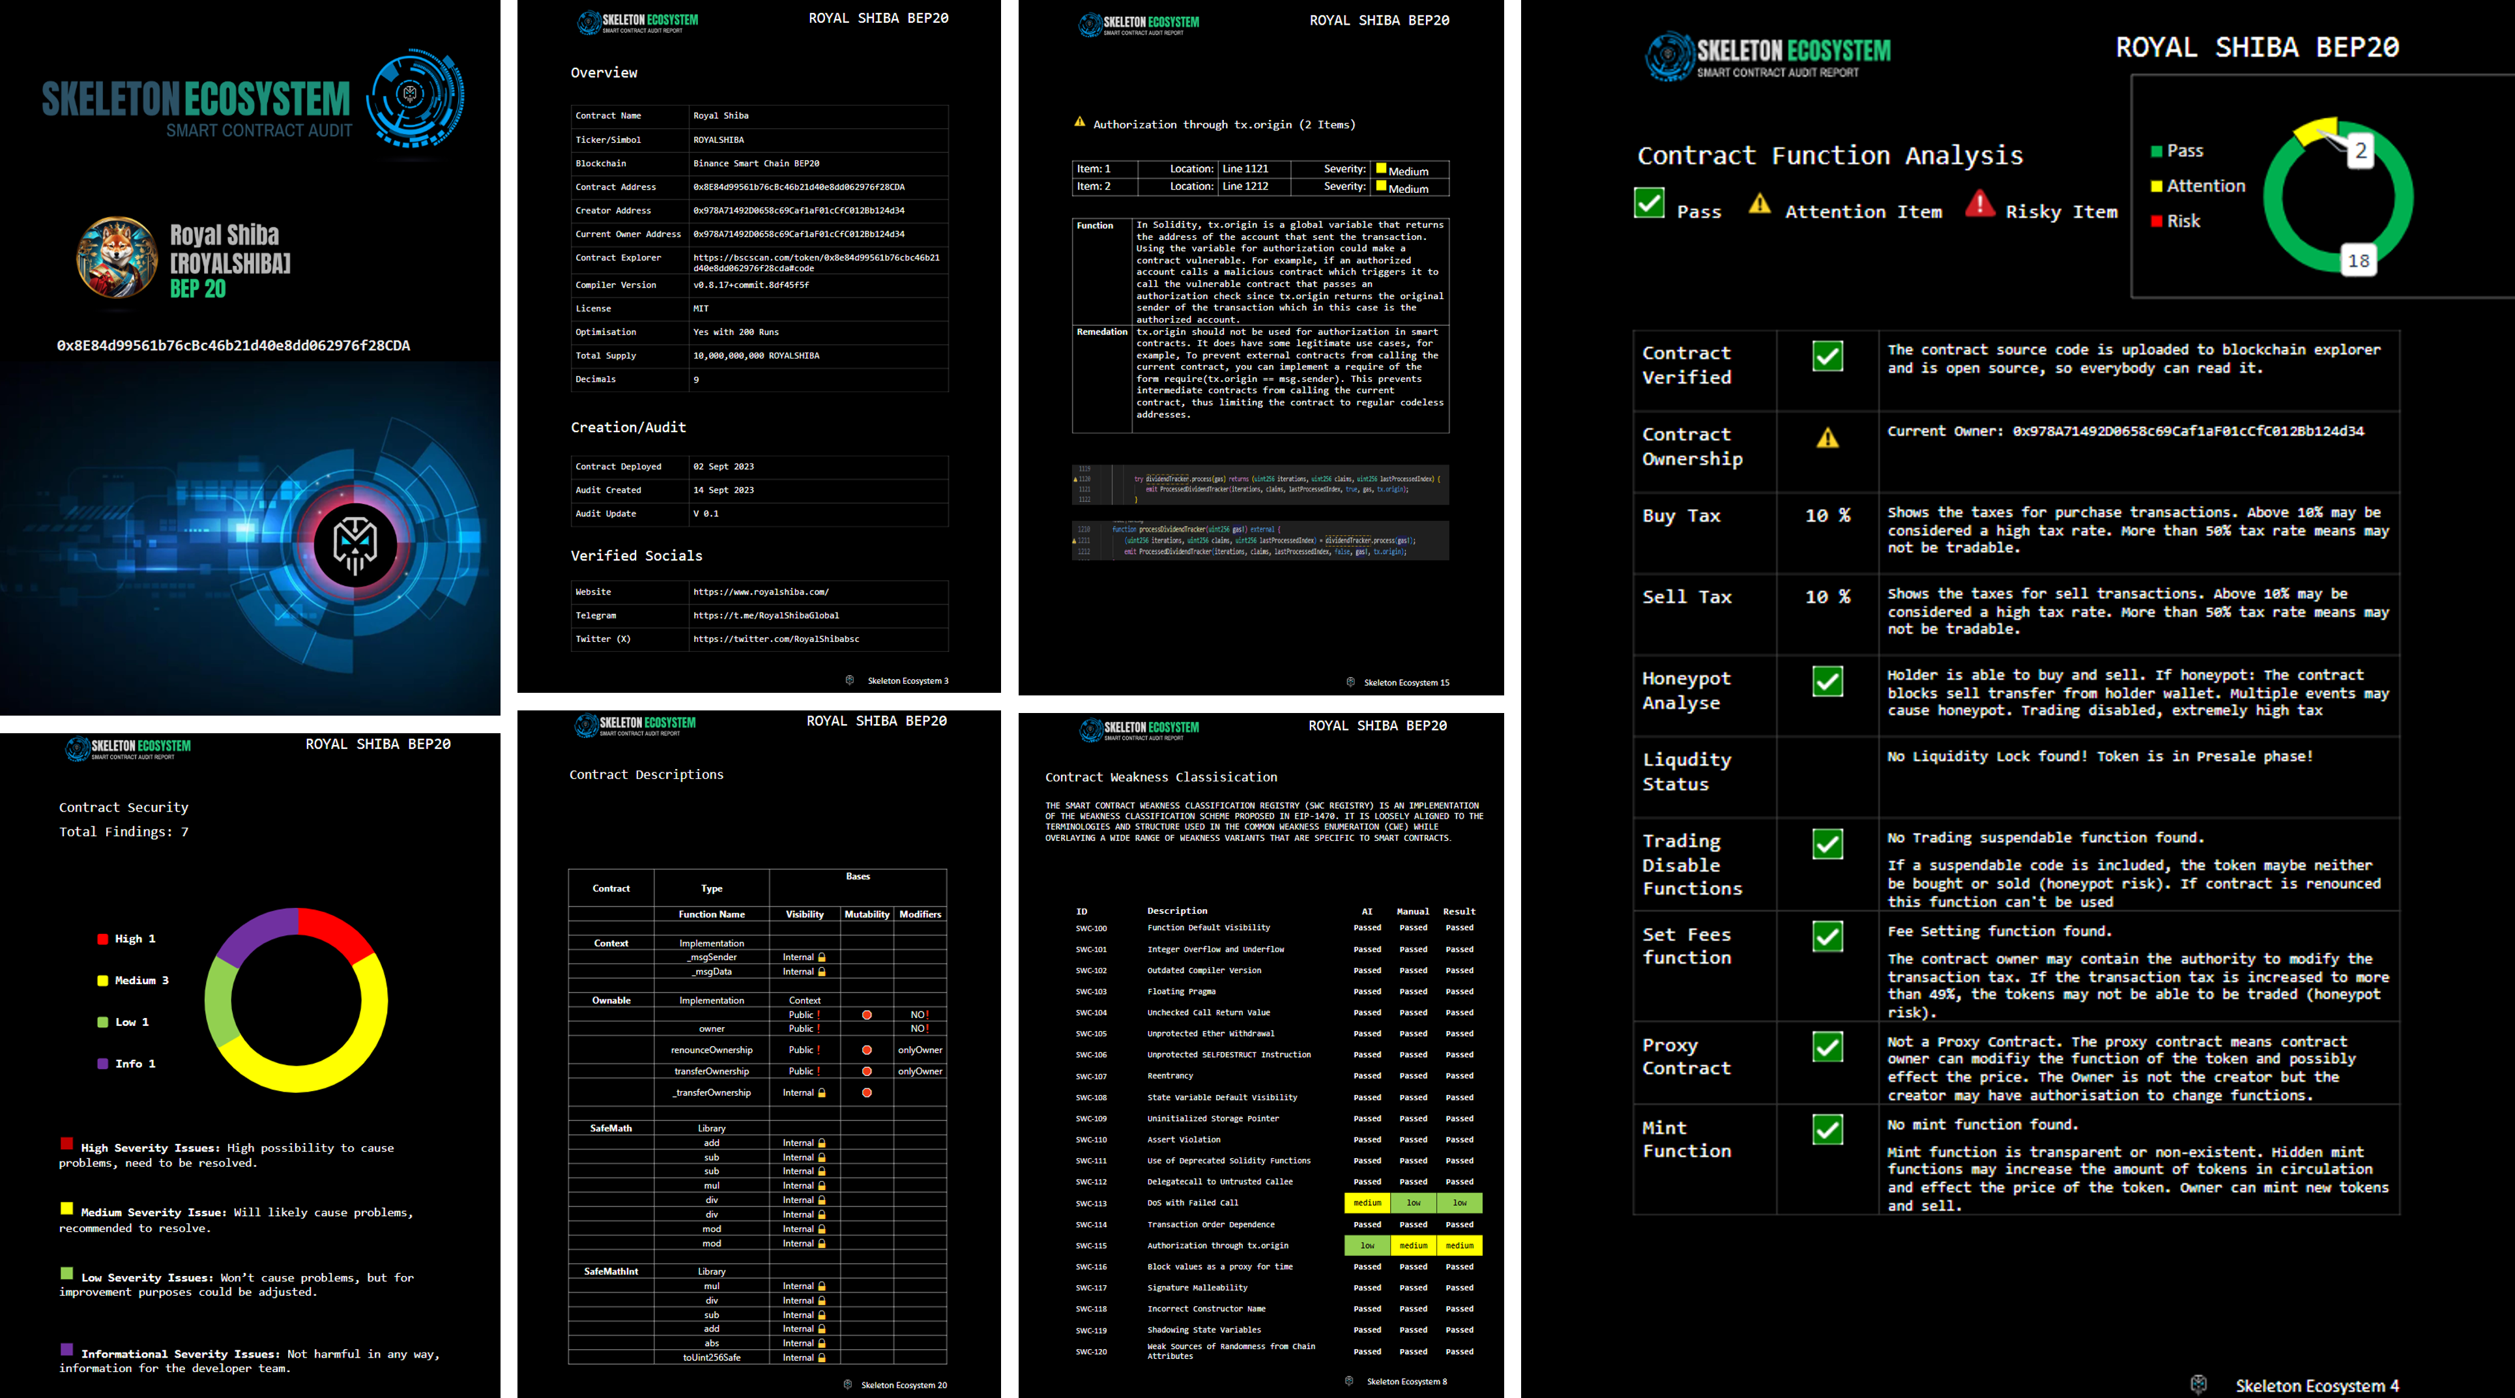Click the yellow Medium severity legend swatch
The image size is (2515, 1398).
tap(102, 981)
